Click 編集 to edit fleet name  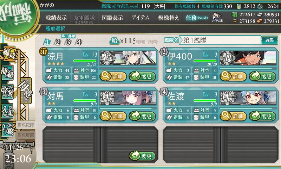(x=269, y=40)
